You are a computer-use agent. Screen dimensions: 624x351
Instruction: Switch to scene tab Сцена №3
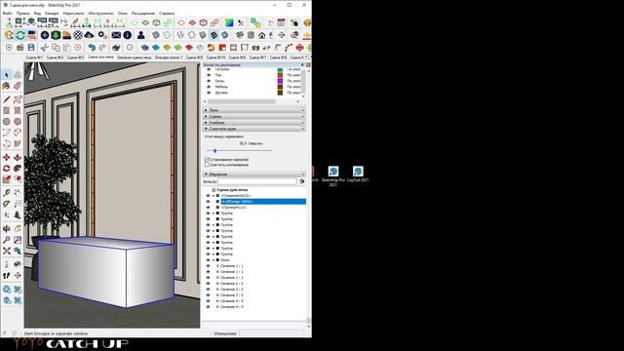[75, 58]
